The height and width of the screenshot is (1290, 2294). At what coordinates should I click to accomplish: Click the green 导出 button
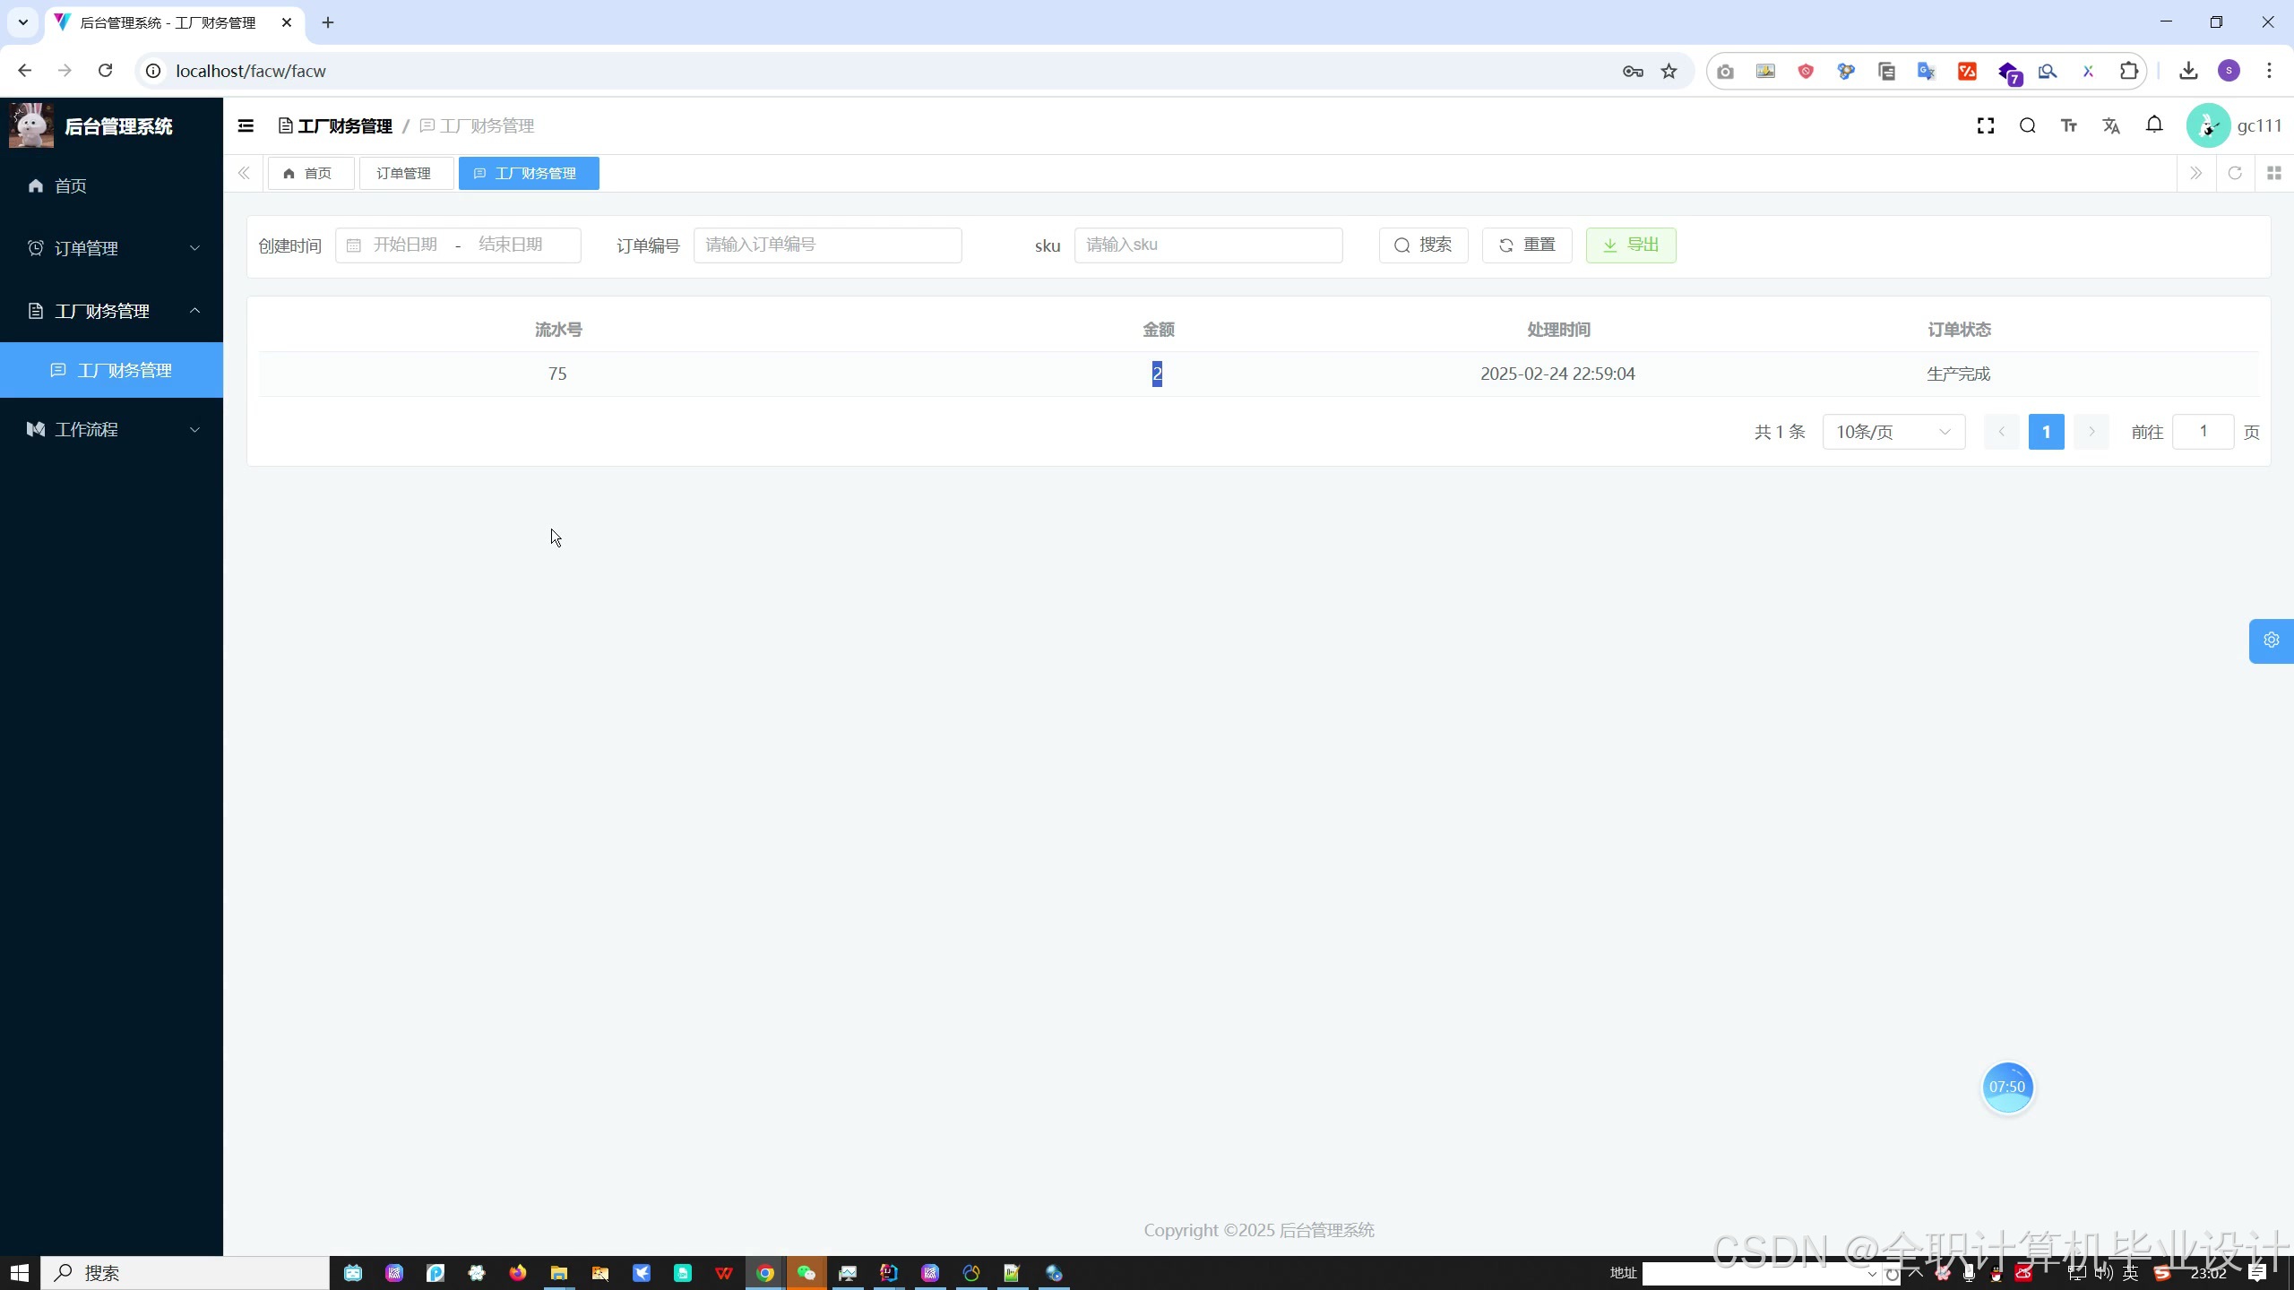[x=1630, y=245]
